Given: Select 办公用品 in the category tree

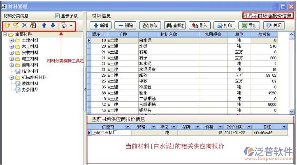Looking at the screenshot, I should [30, 89].
